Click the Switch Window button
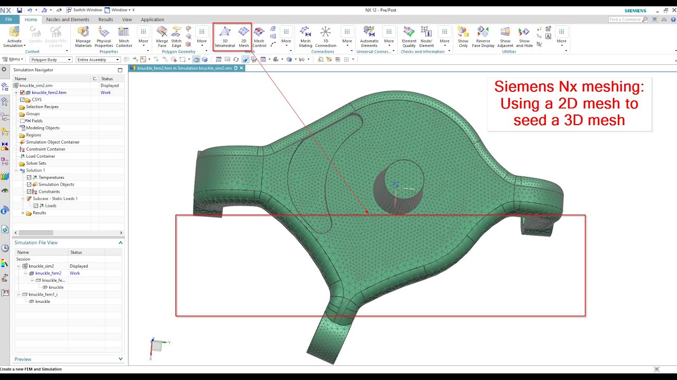The width and height of the screenshot is (677, 380). tap(84, 10)
